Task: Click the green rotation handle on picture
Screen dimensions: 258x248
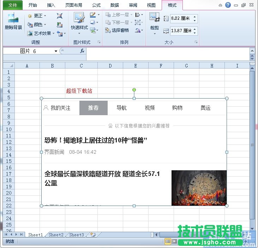Action: point(134,90)
